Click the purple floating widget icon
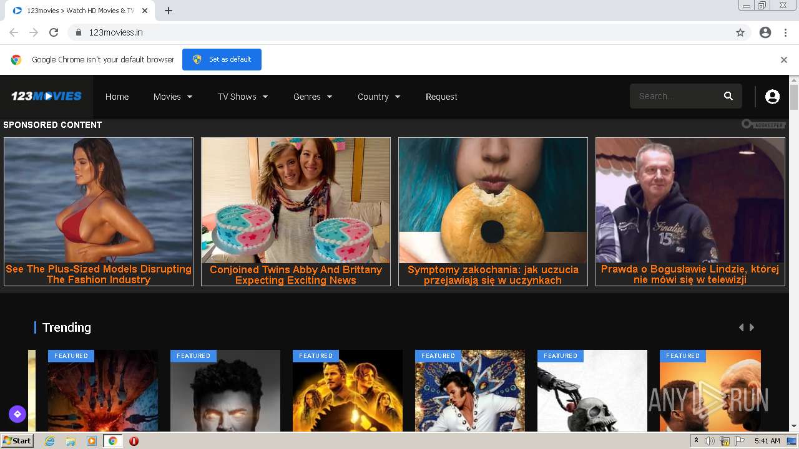The image size is (799, 449). click(17, 413)
